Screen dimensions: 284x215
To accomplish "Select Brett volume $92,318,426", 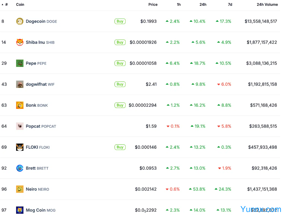I will 264,168.
